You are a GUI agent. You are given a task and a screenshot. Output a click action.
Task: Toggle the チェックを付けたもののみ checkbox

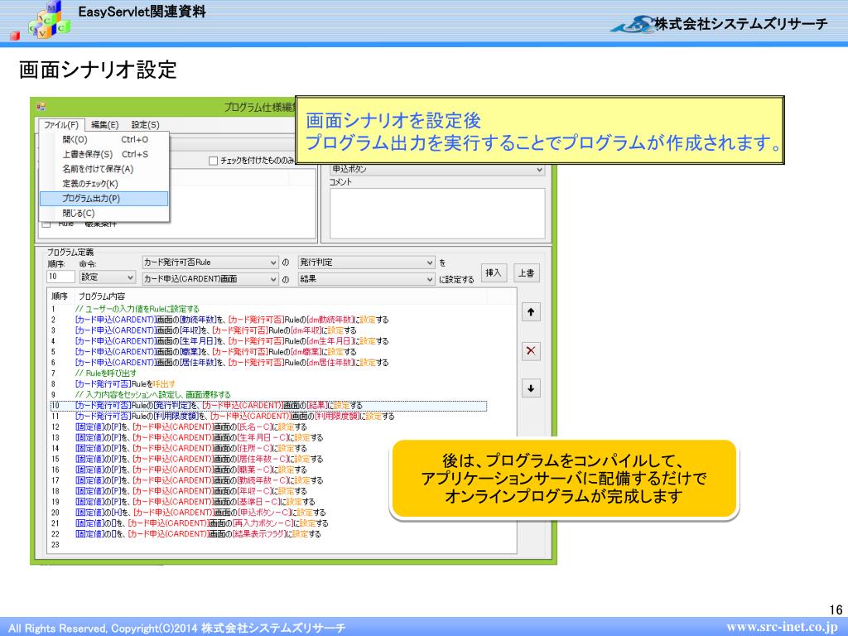[x=214, y=161]
